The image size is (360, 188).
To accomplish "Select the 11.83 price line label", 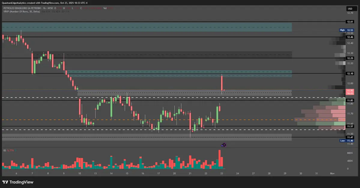I will 350,101.
